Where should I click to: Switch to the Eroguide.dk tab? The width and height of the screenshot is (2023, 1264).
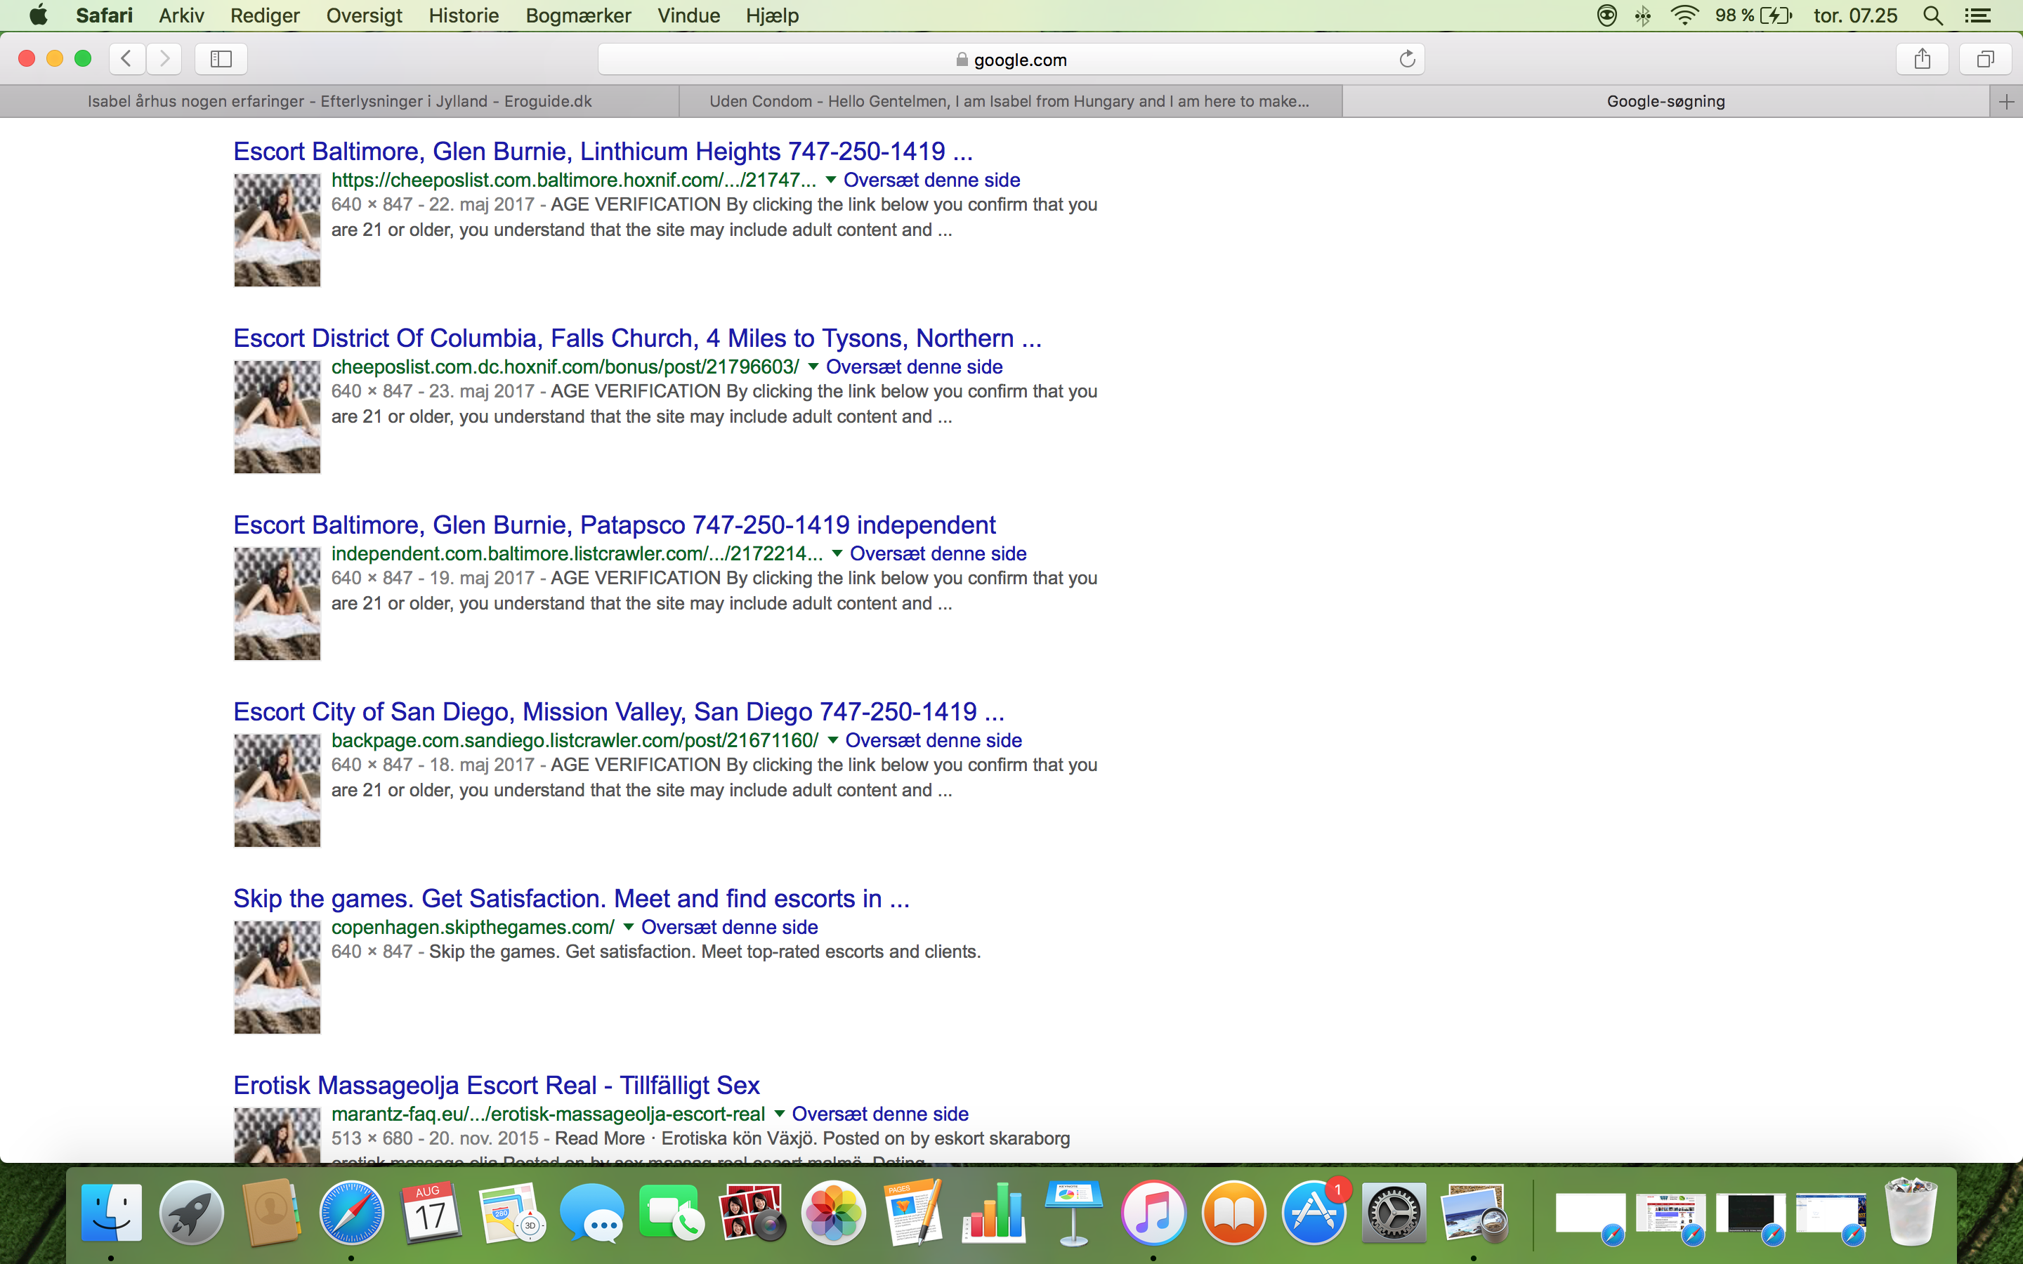point(339,101)
